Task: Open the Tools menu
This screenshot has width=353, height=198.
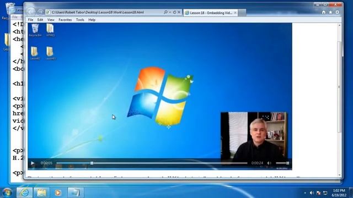Action: [x=80, y=20]
